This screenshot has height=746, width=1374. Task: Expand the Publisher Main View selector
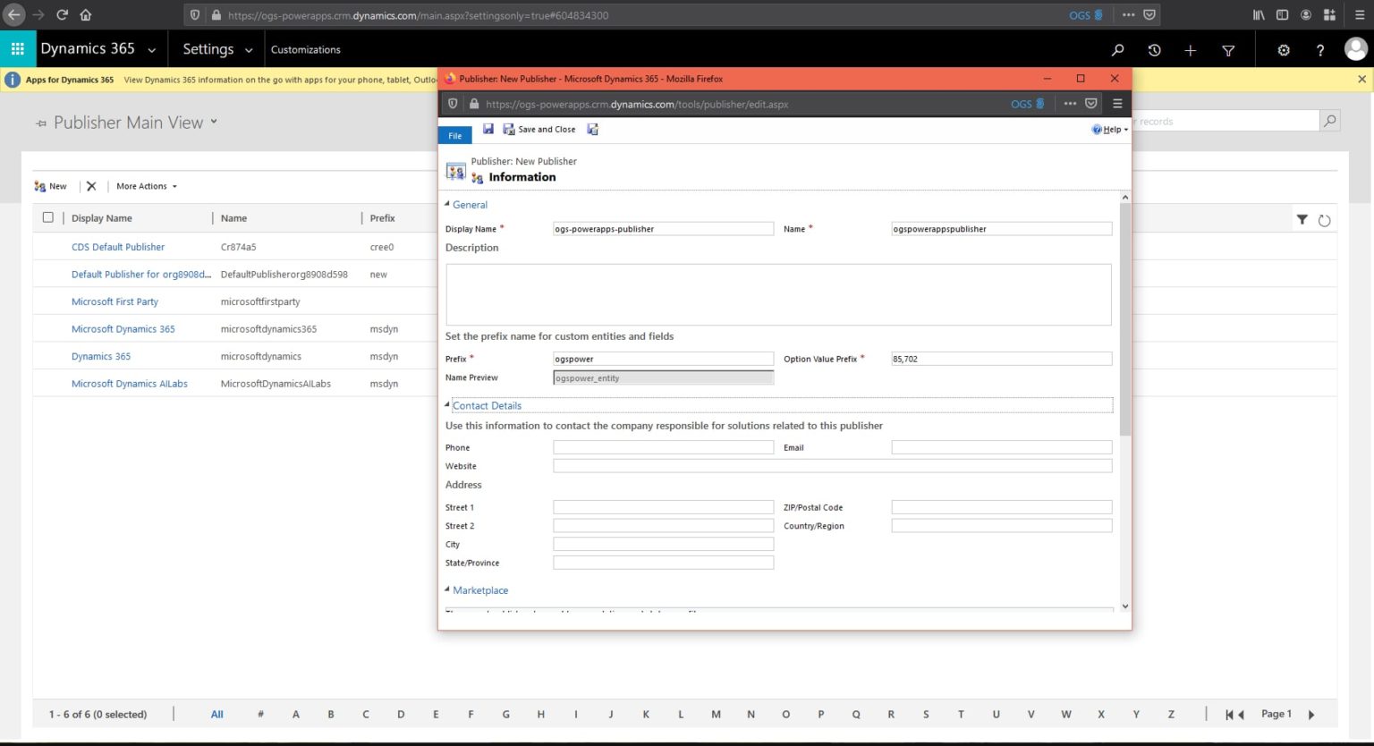click(213, 123)
